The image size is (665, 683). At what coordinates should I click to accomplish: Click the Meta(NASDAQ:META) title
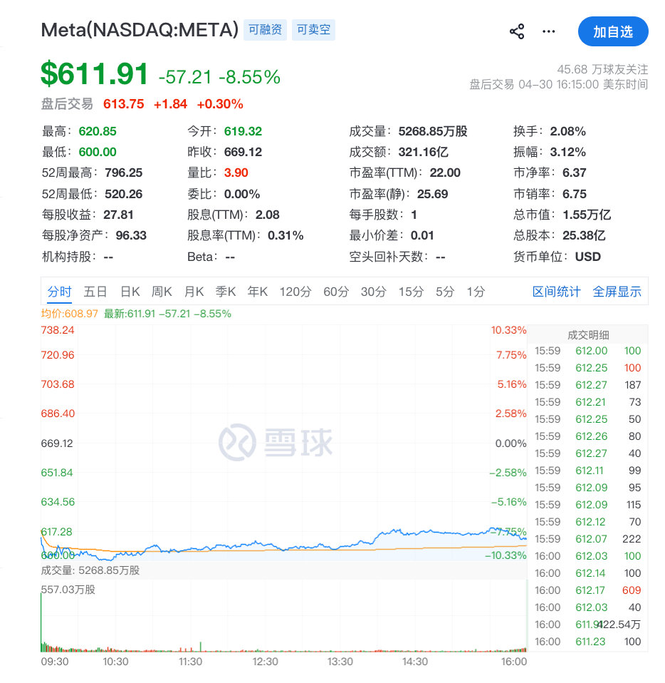pyautogui.click(x=140, y=30)
